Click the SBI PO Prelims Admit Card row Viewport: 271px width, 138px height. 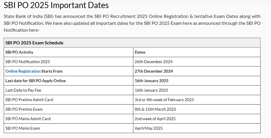click(x=132, y=100)
